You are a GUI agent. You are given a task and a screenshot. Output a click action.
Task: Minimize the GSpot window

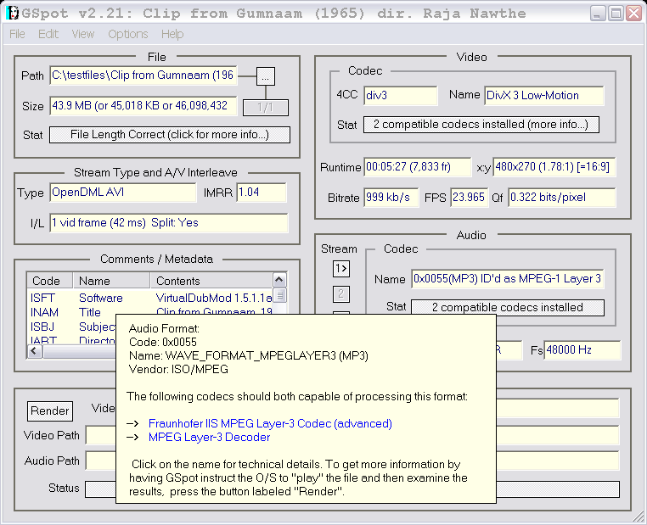point(597,14)
